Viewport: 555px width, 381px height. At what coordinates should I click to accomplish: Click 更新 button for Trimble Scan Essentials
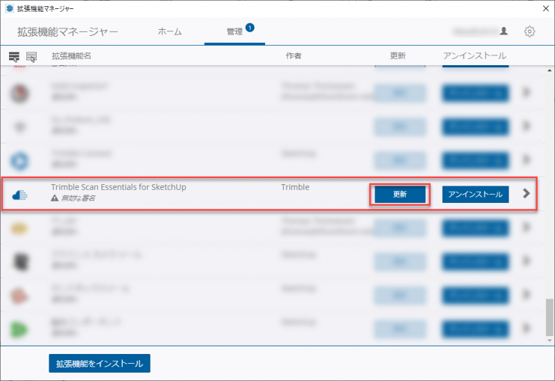pyautogui.click(x=400, y=195)
